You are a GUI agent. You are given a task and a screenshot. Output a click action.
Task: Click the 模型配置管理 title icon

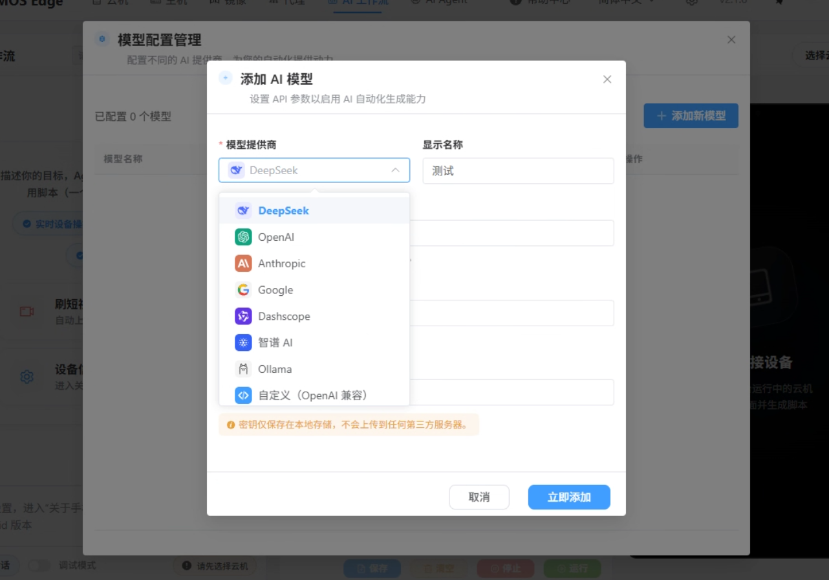pyautogui.click(x=102, y=39)
